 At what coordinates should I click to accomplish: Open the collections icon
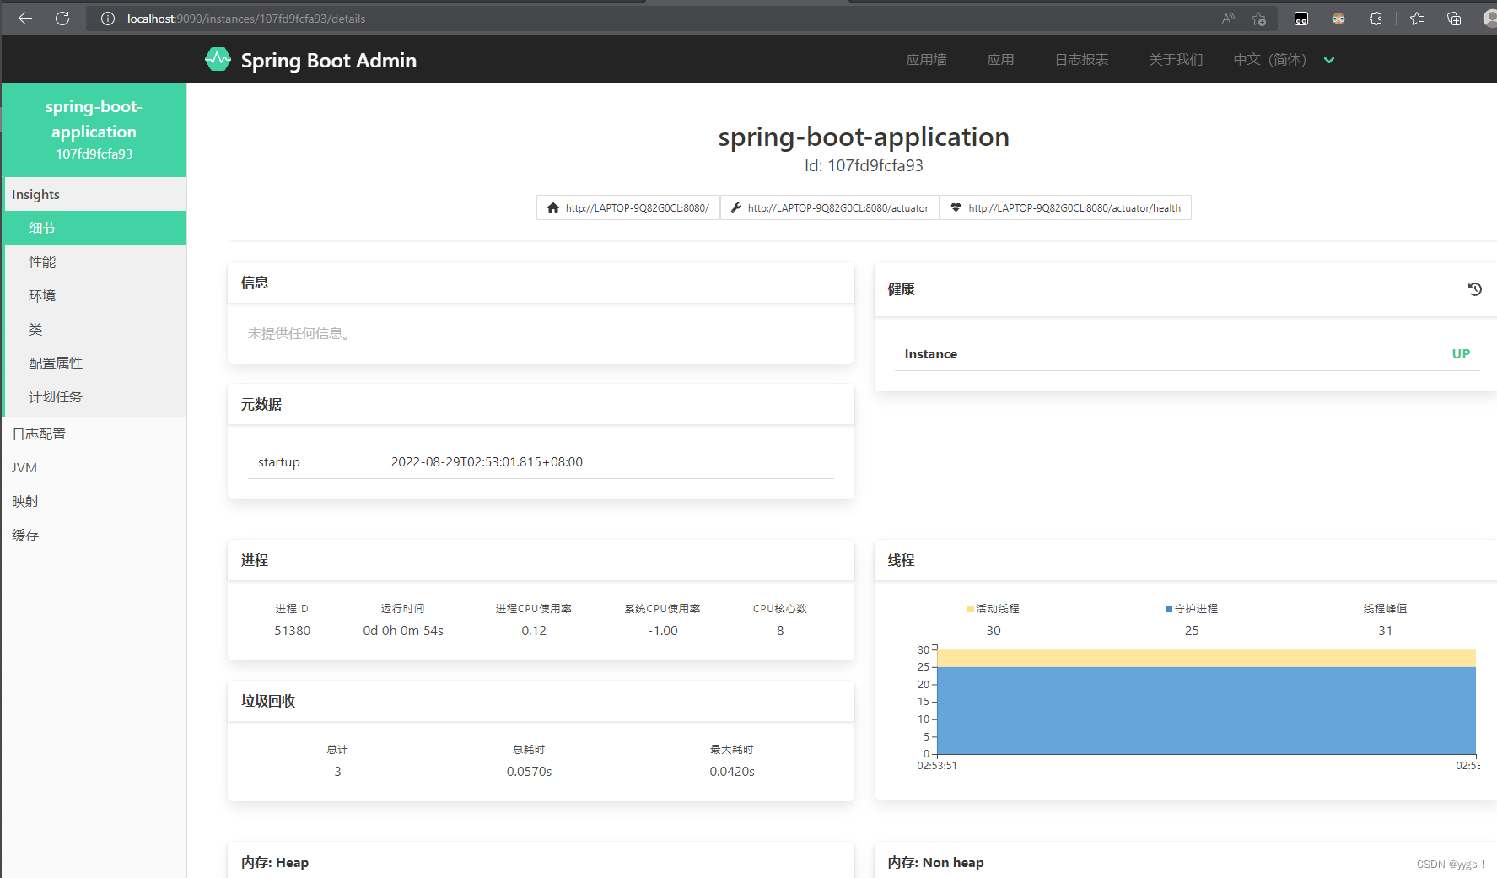point(1454,19)
